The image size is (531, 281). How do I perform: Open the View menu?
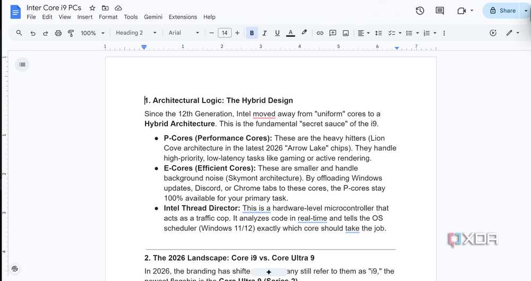pos(65,17)
